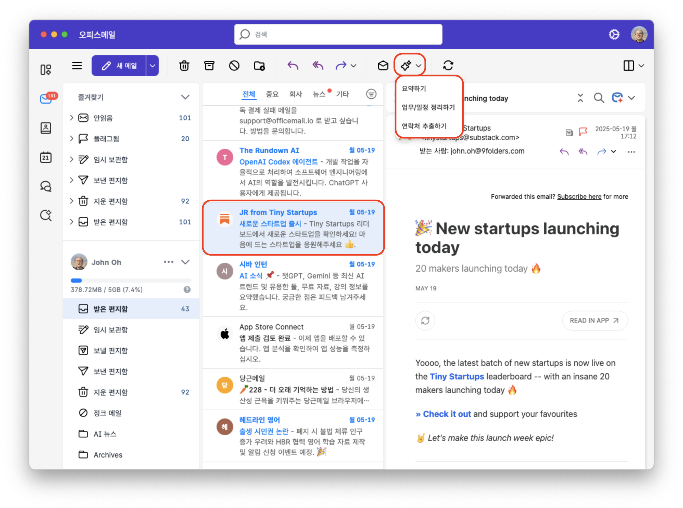Image resolution: width=683 pixels, height=508 pixels.
Task: Open the mail list filter icon
Action: pyautogui.click(x=371, y=94)
